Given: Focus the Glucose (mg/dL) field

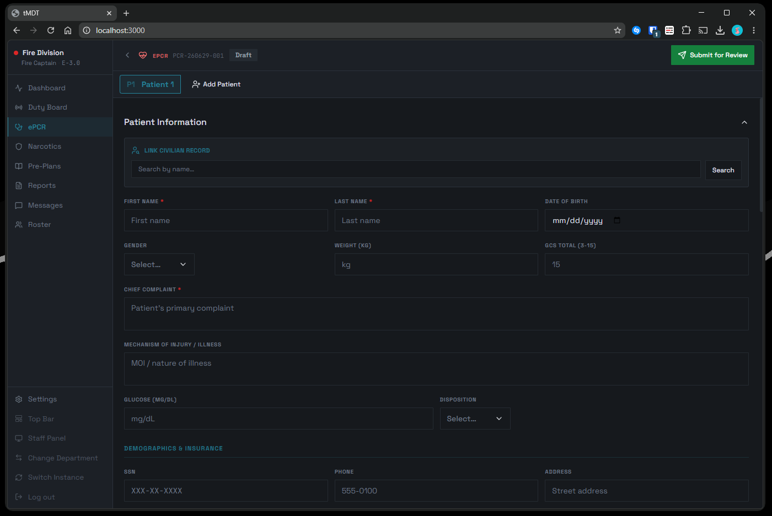Looking at the screenshot, I should 278,419.
